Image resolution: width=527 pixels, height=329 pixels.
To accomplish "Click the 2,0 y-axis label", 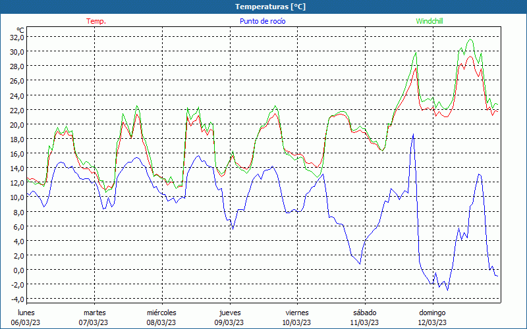I will 19,255.
